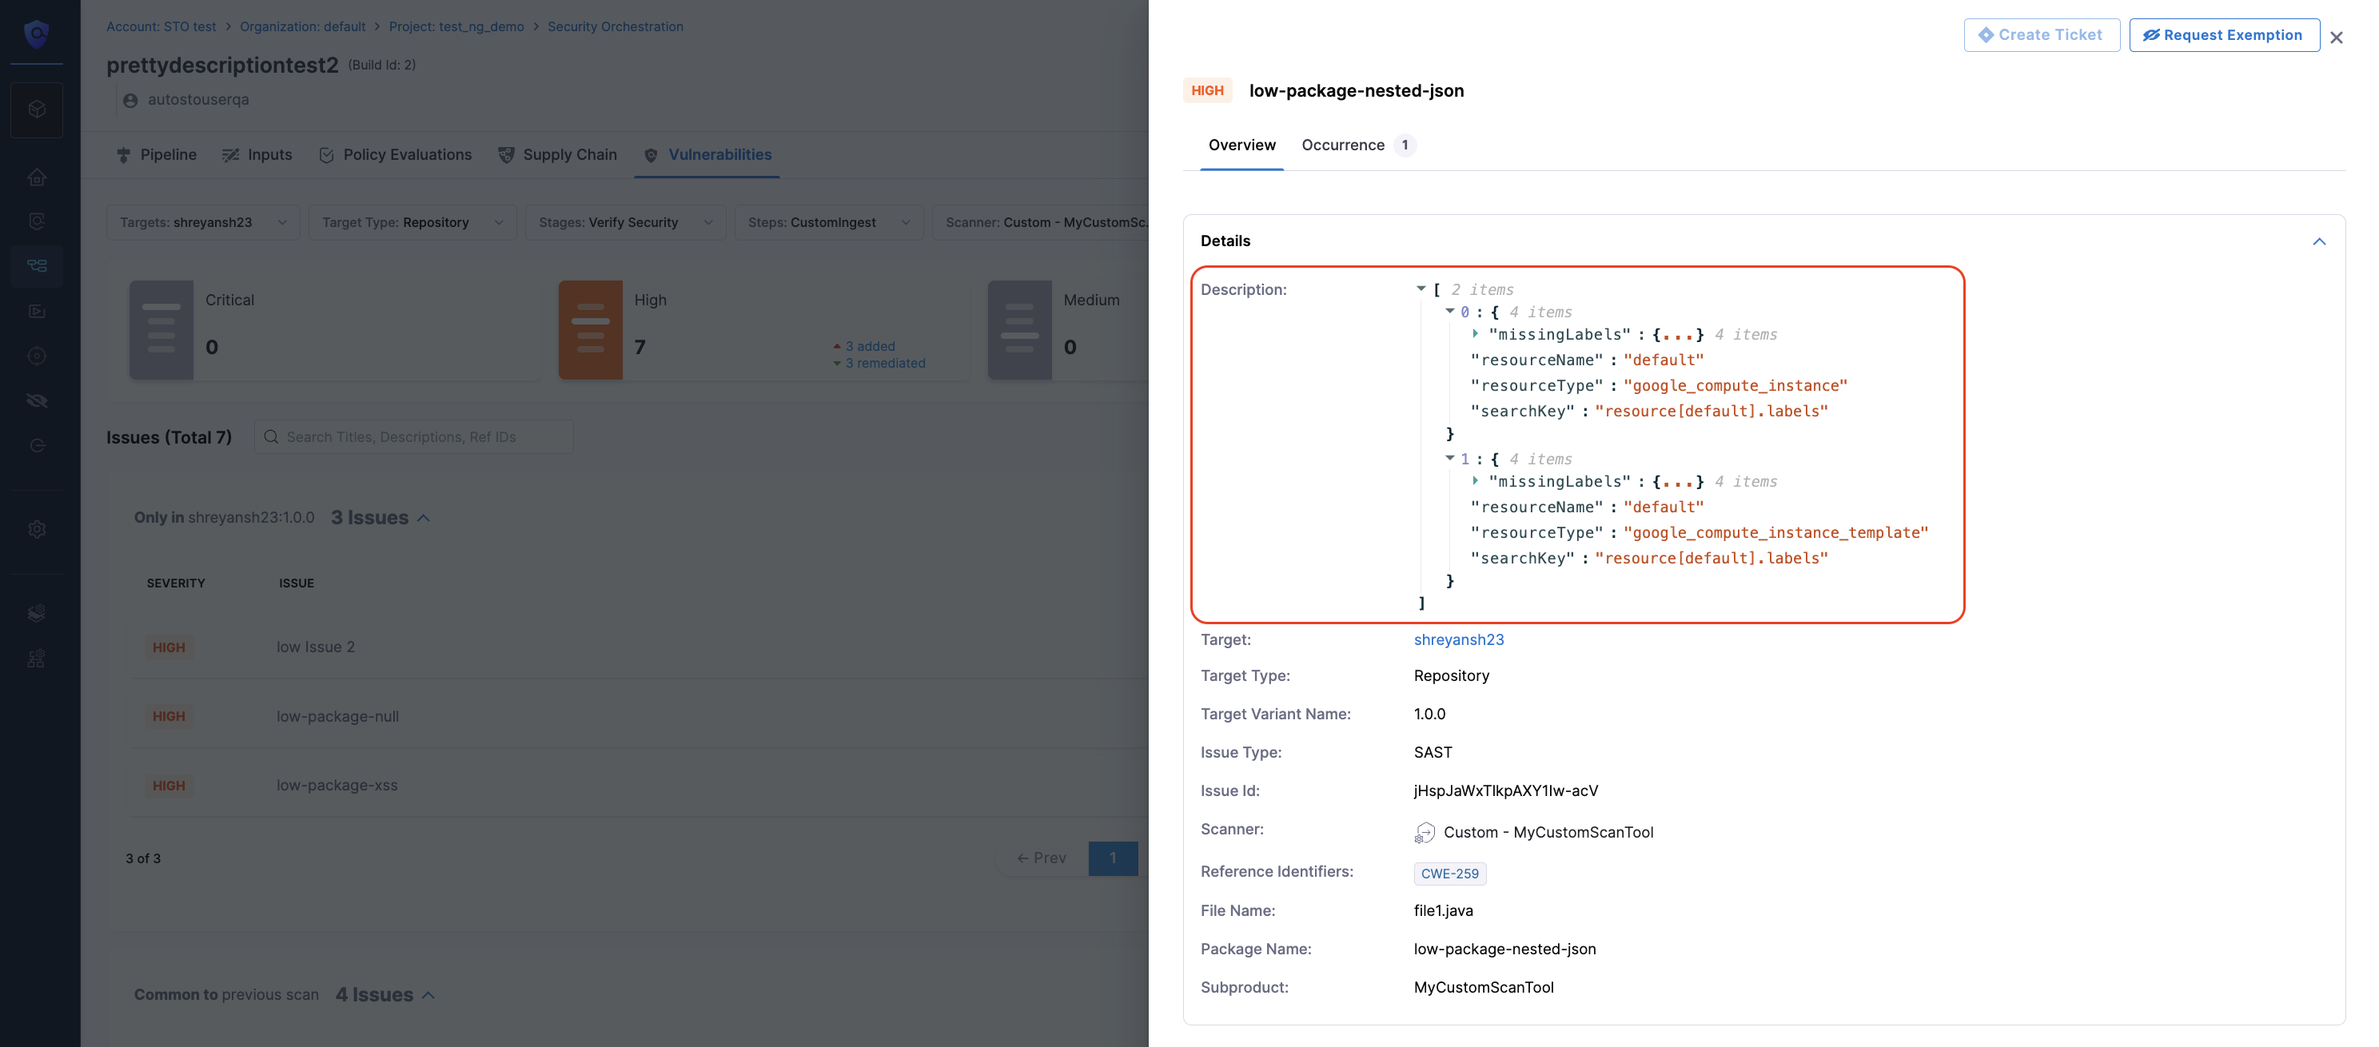Open the Stages Verify Security dropdown

[x=624, y=222]
